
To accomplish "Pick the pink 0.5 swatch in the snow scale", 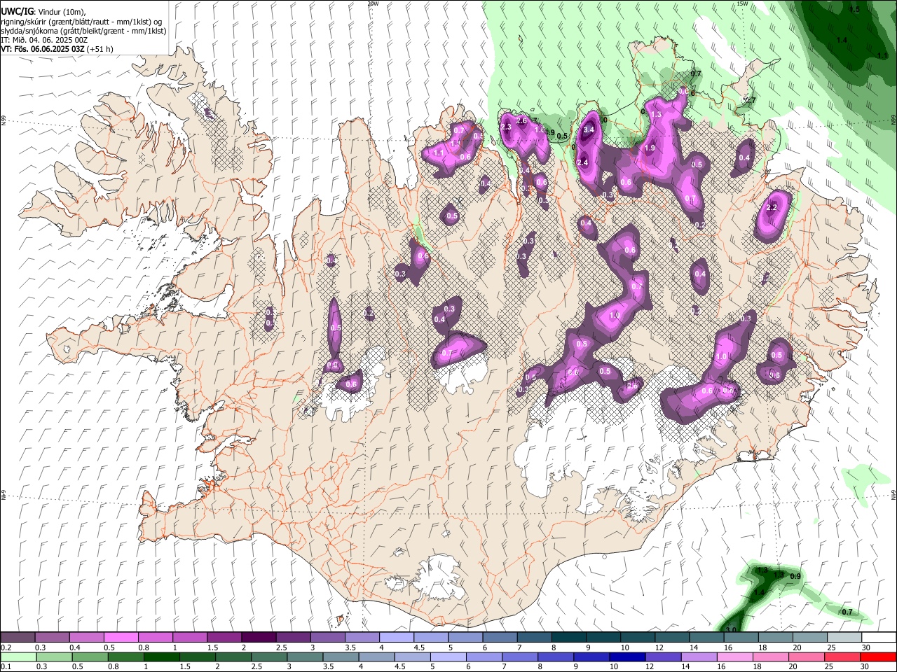I will click(121, 638).
